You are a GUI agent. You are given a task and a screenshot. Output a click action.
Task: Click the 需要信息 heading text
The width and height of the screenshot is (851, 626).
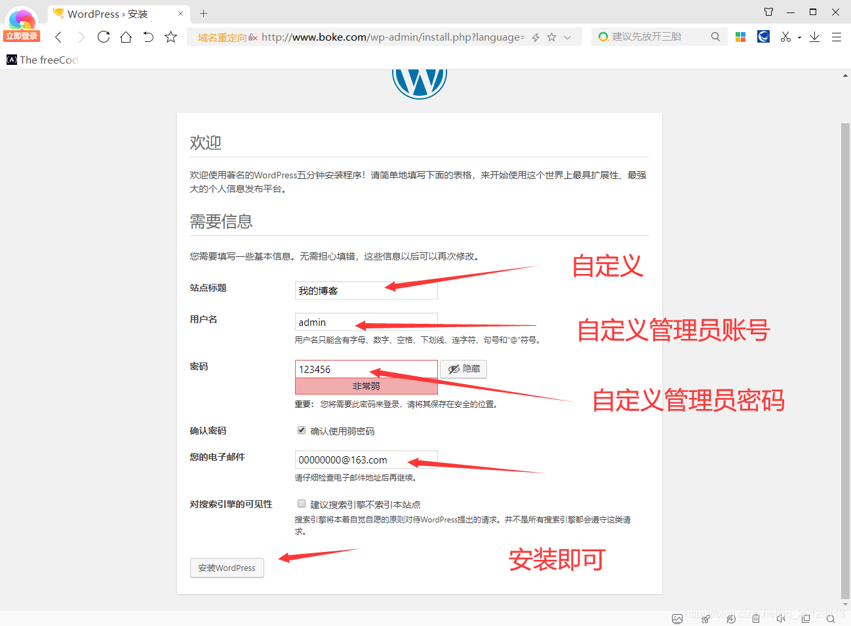click(221, 222)
